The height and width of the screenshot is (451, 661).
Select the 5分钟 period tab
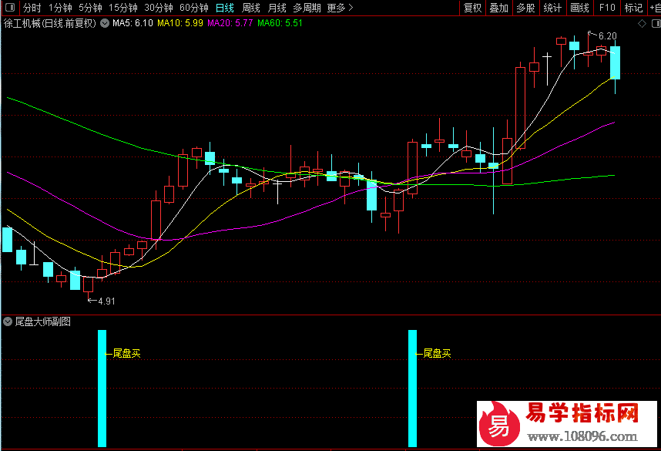pos(90,8)
